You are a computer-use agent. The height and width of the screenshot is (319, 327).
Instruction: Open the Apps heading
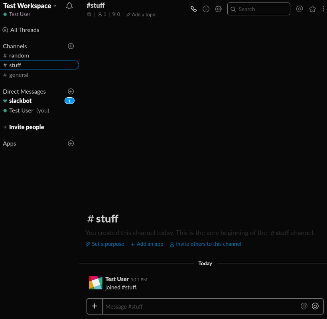tap(10, 144)
